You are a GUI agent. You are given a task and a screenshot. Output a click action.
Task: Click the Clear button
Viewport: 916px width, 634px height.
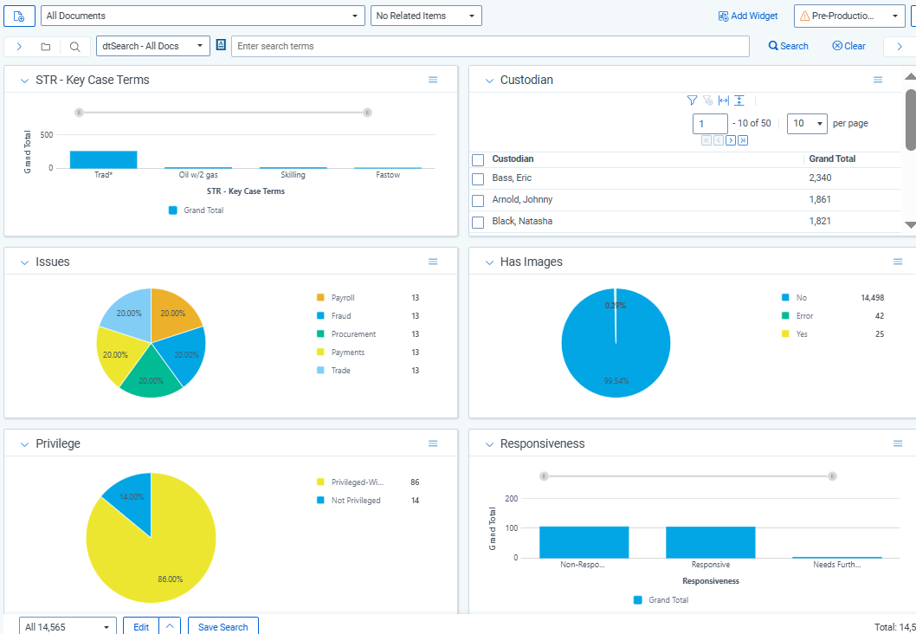[x=848, y=46]
